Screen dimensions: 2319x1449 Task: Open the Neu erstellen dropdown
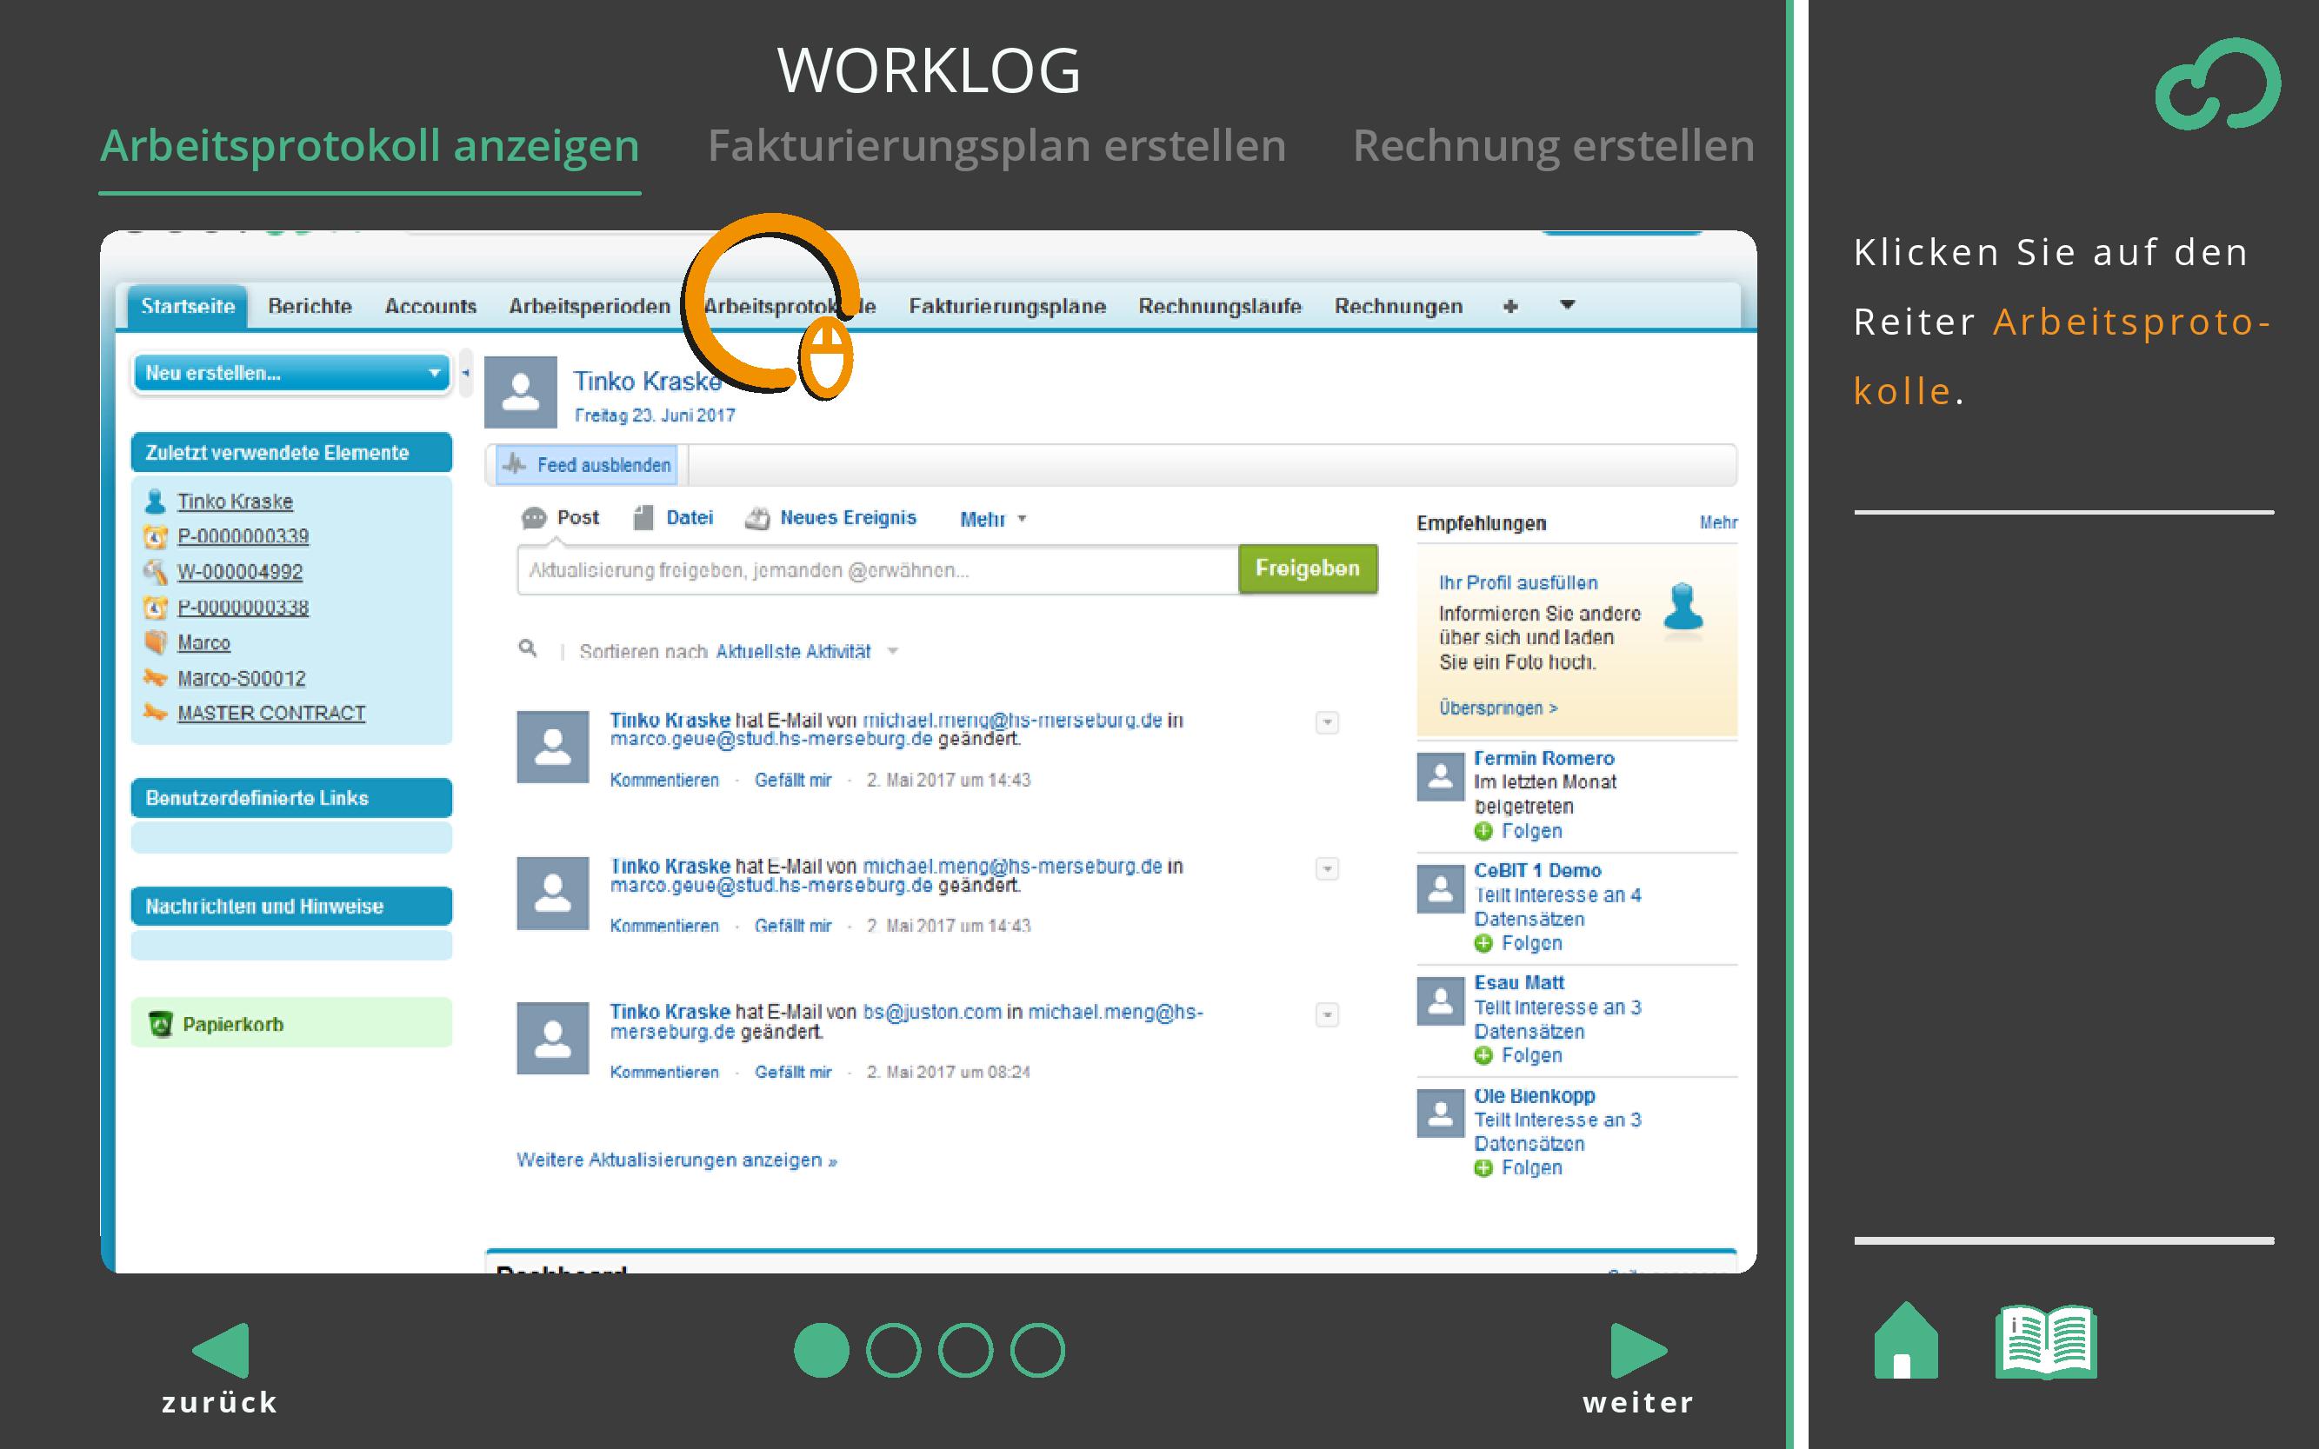coord(291,373)
